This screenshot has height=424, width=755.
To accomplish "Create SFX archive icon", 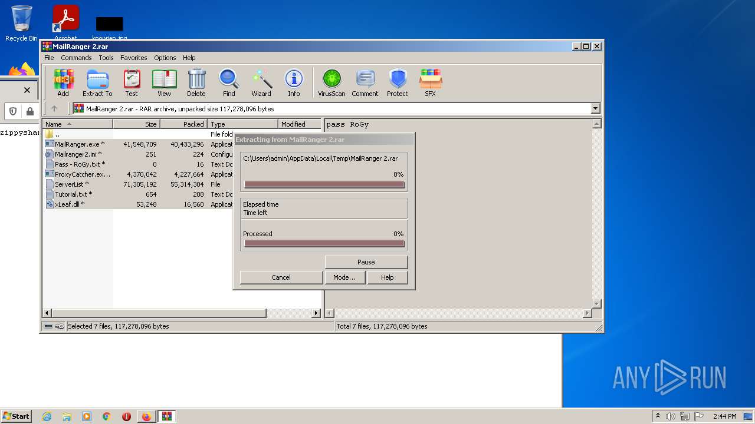I will pyautogui.click(x=431, y=82).
